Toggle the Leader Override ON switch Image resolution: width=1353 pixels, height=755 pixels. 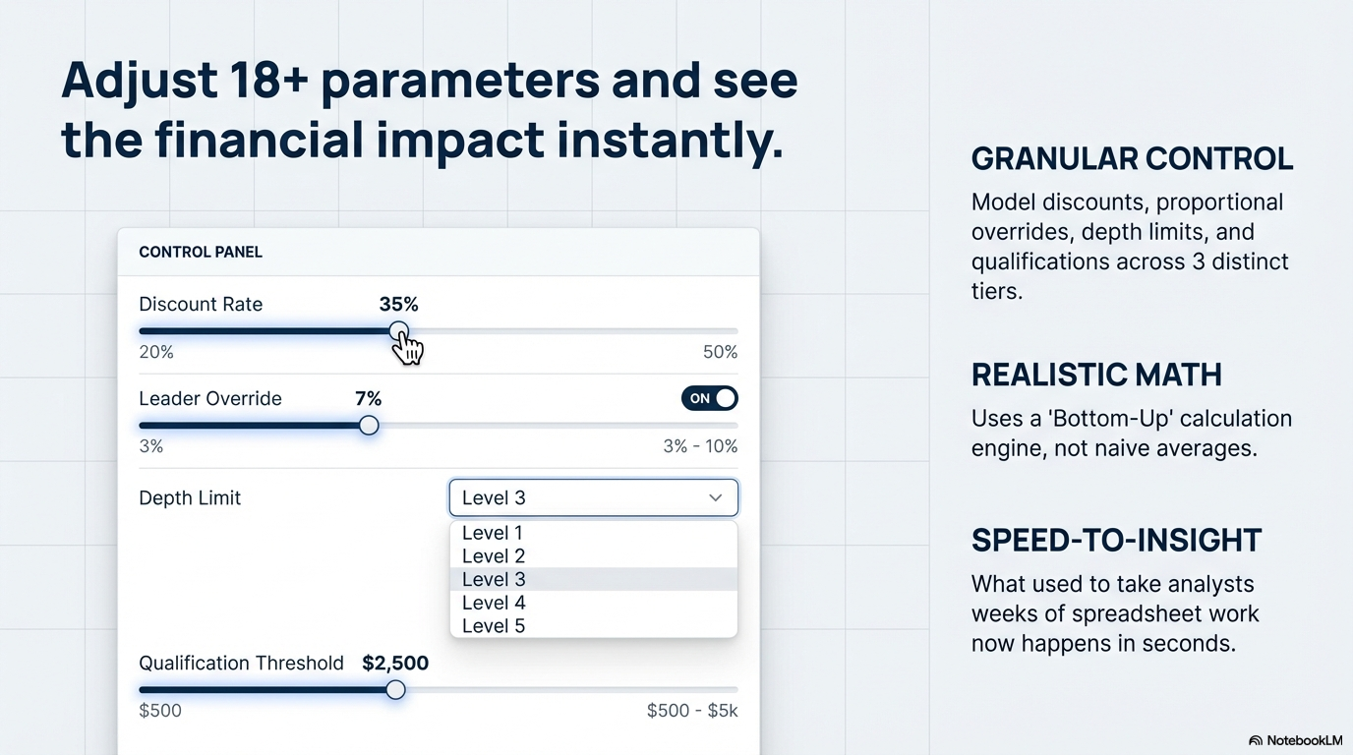709,398
